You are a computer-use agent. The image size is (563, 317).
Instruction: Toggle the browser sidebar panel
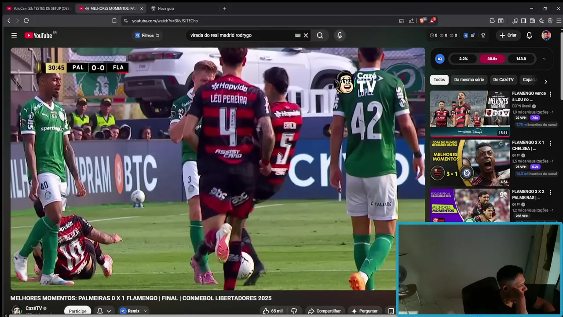click(523, 21)
